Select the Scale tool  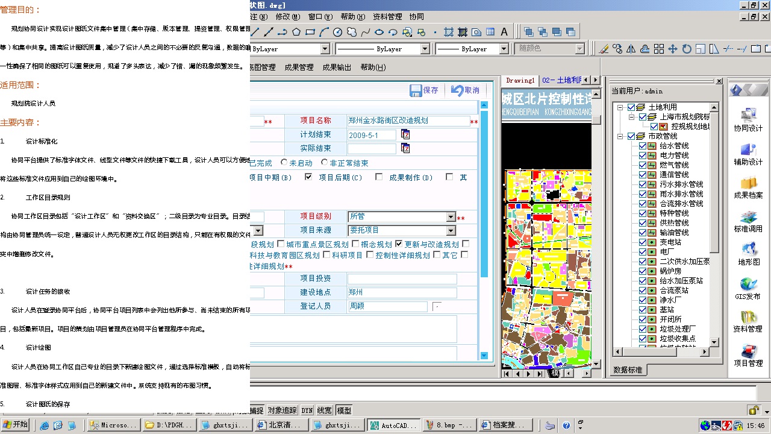[x=701, y=49]
